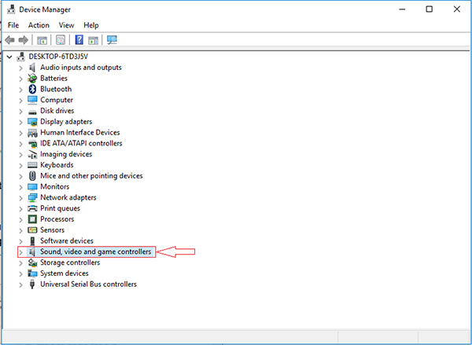
Task: Open the File menu
Action: point(13,25)
